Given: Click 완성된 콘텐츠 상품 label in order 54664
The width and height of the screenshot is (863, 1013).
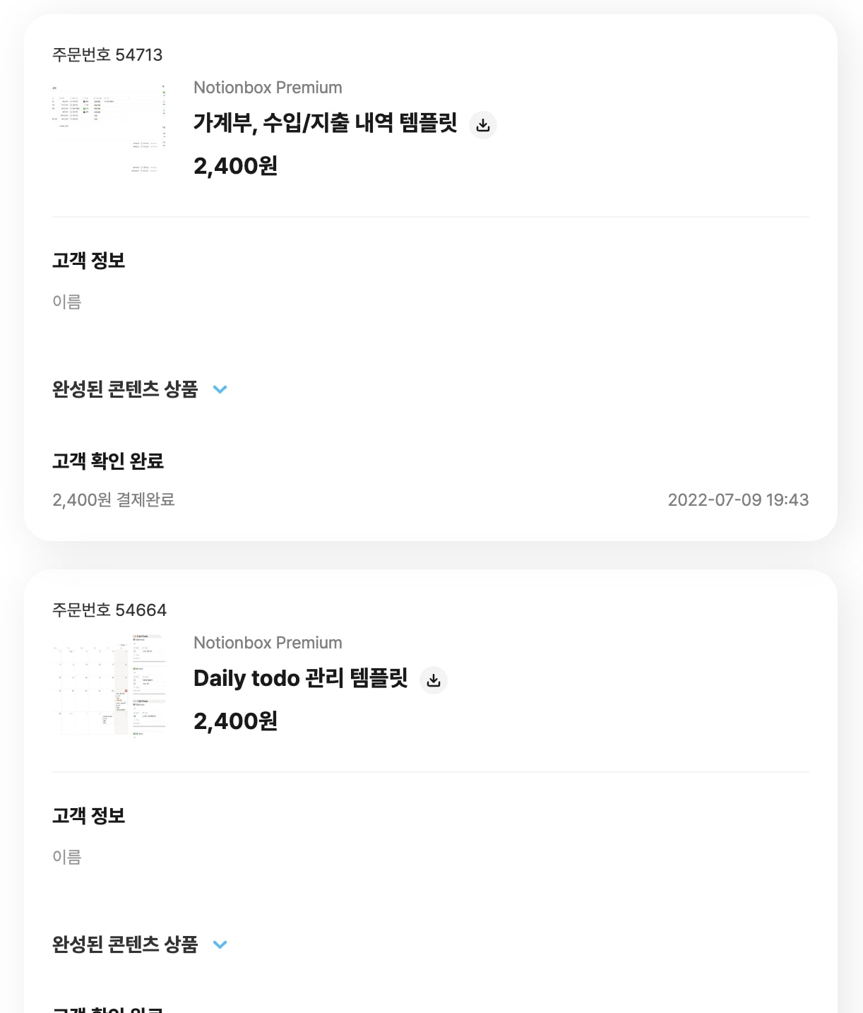Looking at the screenshot, I should coord(125,944).
